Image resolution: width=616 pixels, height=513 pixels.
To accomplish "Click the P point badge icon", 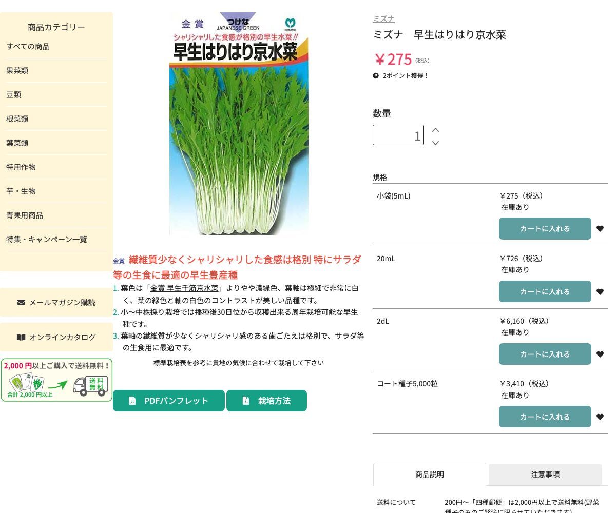I will [376, 75].
